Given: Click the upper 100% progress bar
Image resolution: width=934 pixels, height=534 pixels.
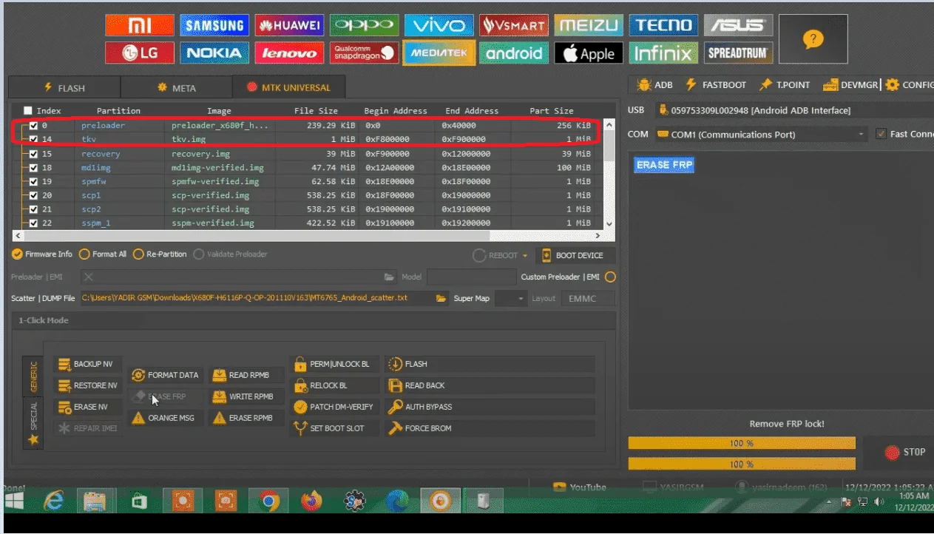Looking at the screenshot, I should click(x=742, y=443).
